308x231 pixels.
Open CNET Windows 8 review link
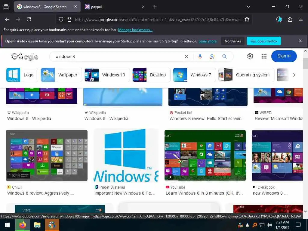[41, 193]
